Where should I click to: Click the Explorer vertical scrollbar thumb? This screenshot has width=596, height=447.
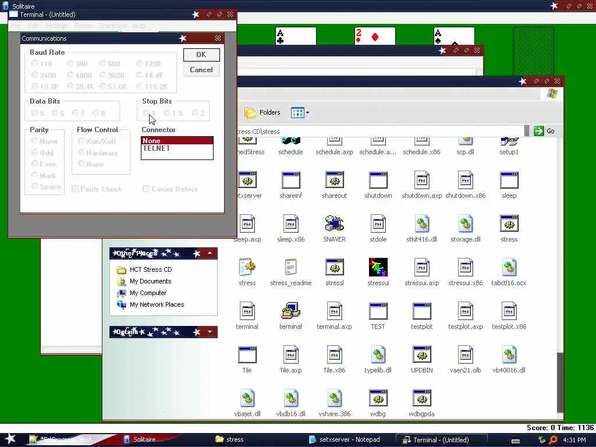[x=560, y=382]
